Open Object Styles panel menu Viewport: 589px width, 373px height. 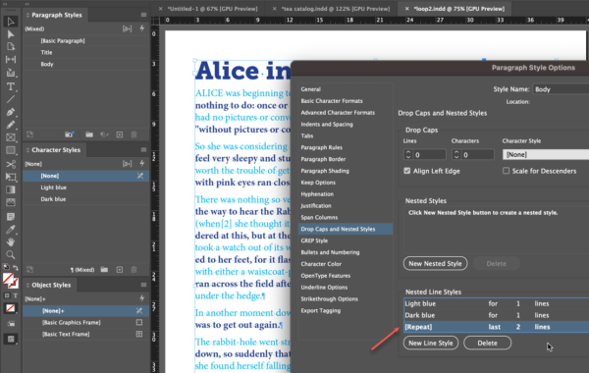pyautogui.click(x=143, y=285)
